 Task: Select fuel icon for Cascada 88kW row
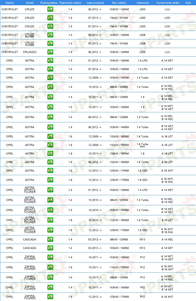(50, 239)
